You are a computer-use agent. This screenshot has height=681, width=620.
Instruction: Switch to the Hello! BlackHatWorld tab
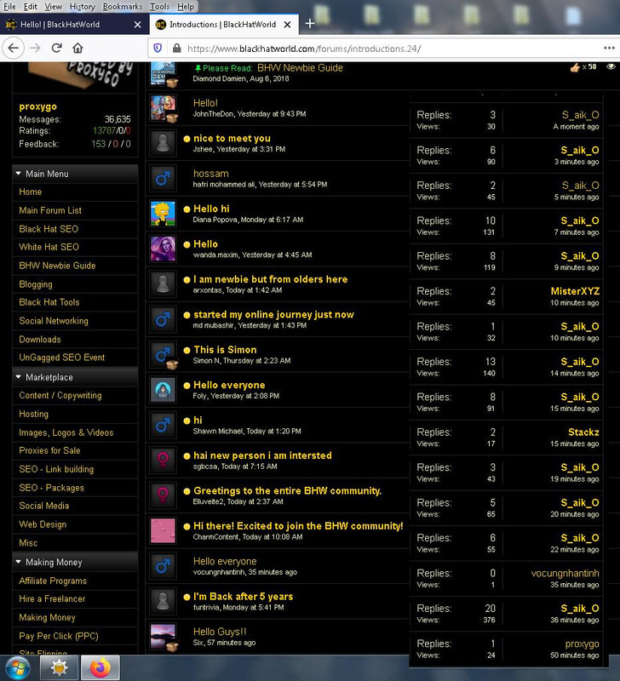click(74, 25)
